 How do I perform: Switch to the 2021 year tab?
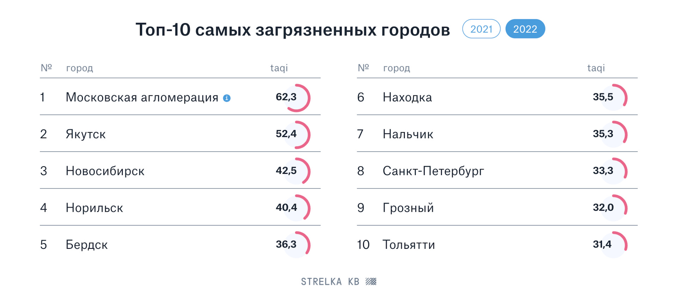(x=481, y=29)
